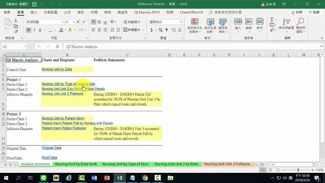
Task: Open the font name dropdown
Action: coord(62,22)
